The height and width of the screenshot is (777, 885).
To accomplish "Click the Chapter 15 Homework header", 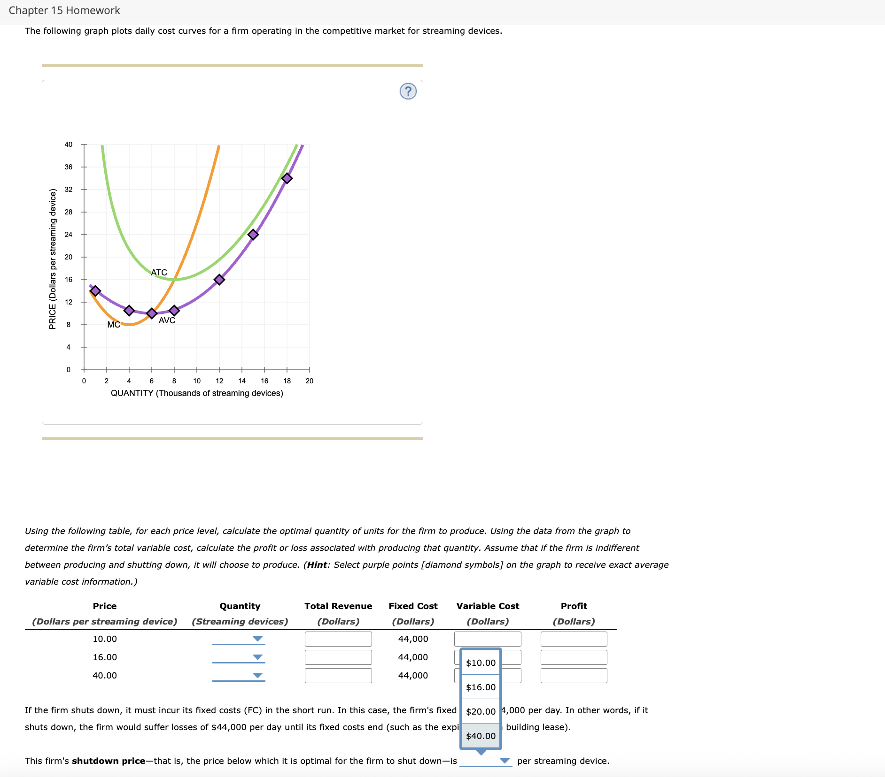I will coord(66,10).
